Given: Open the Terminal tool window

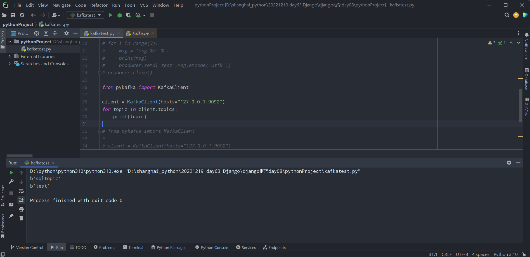Looking at the screenshot, I should [133, 247].
